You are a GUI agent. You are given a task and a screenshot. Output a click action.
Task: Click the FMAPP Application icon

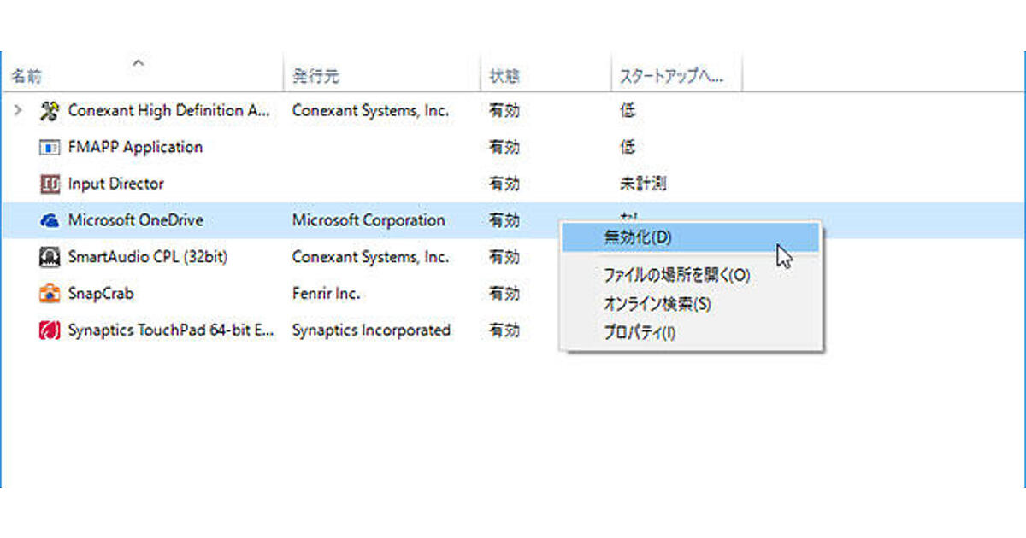pyautogui.click(x=50, y=147)
